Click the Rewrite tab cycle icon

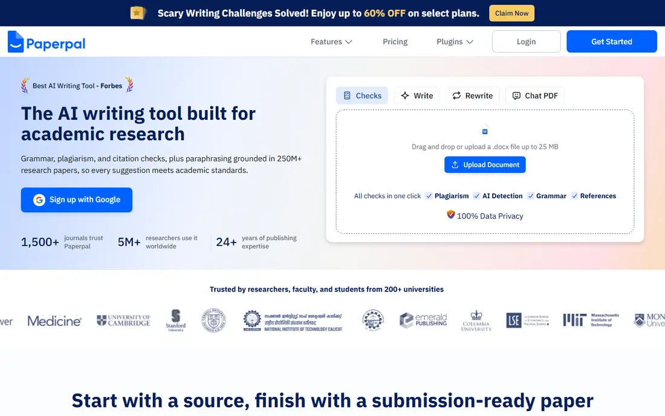point(456,96)
